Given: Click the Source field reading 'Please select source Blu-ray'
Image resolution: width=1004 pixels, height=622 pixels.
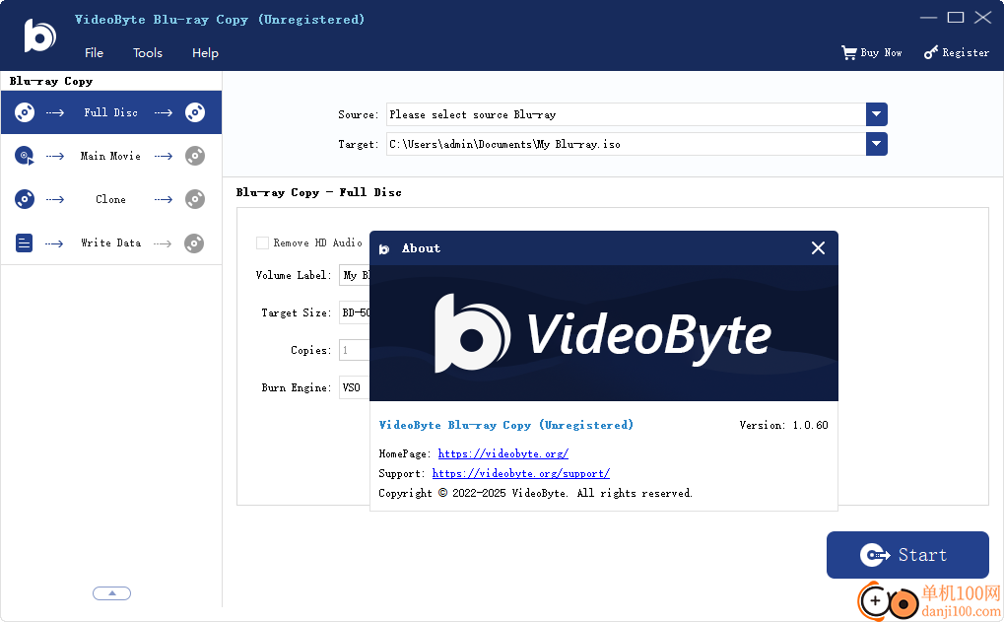Looking at the screenshot, I should [627, 114].
